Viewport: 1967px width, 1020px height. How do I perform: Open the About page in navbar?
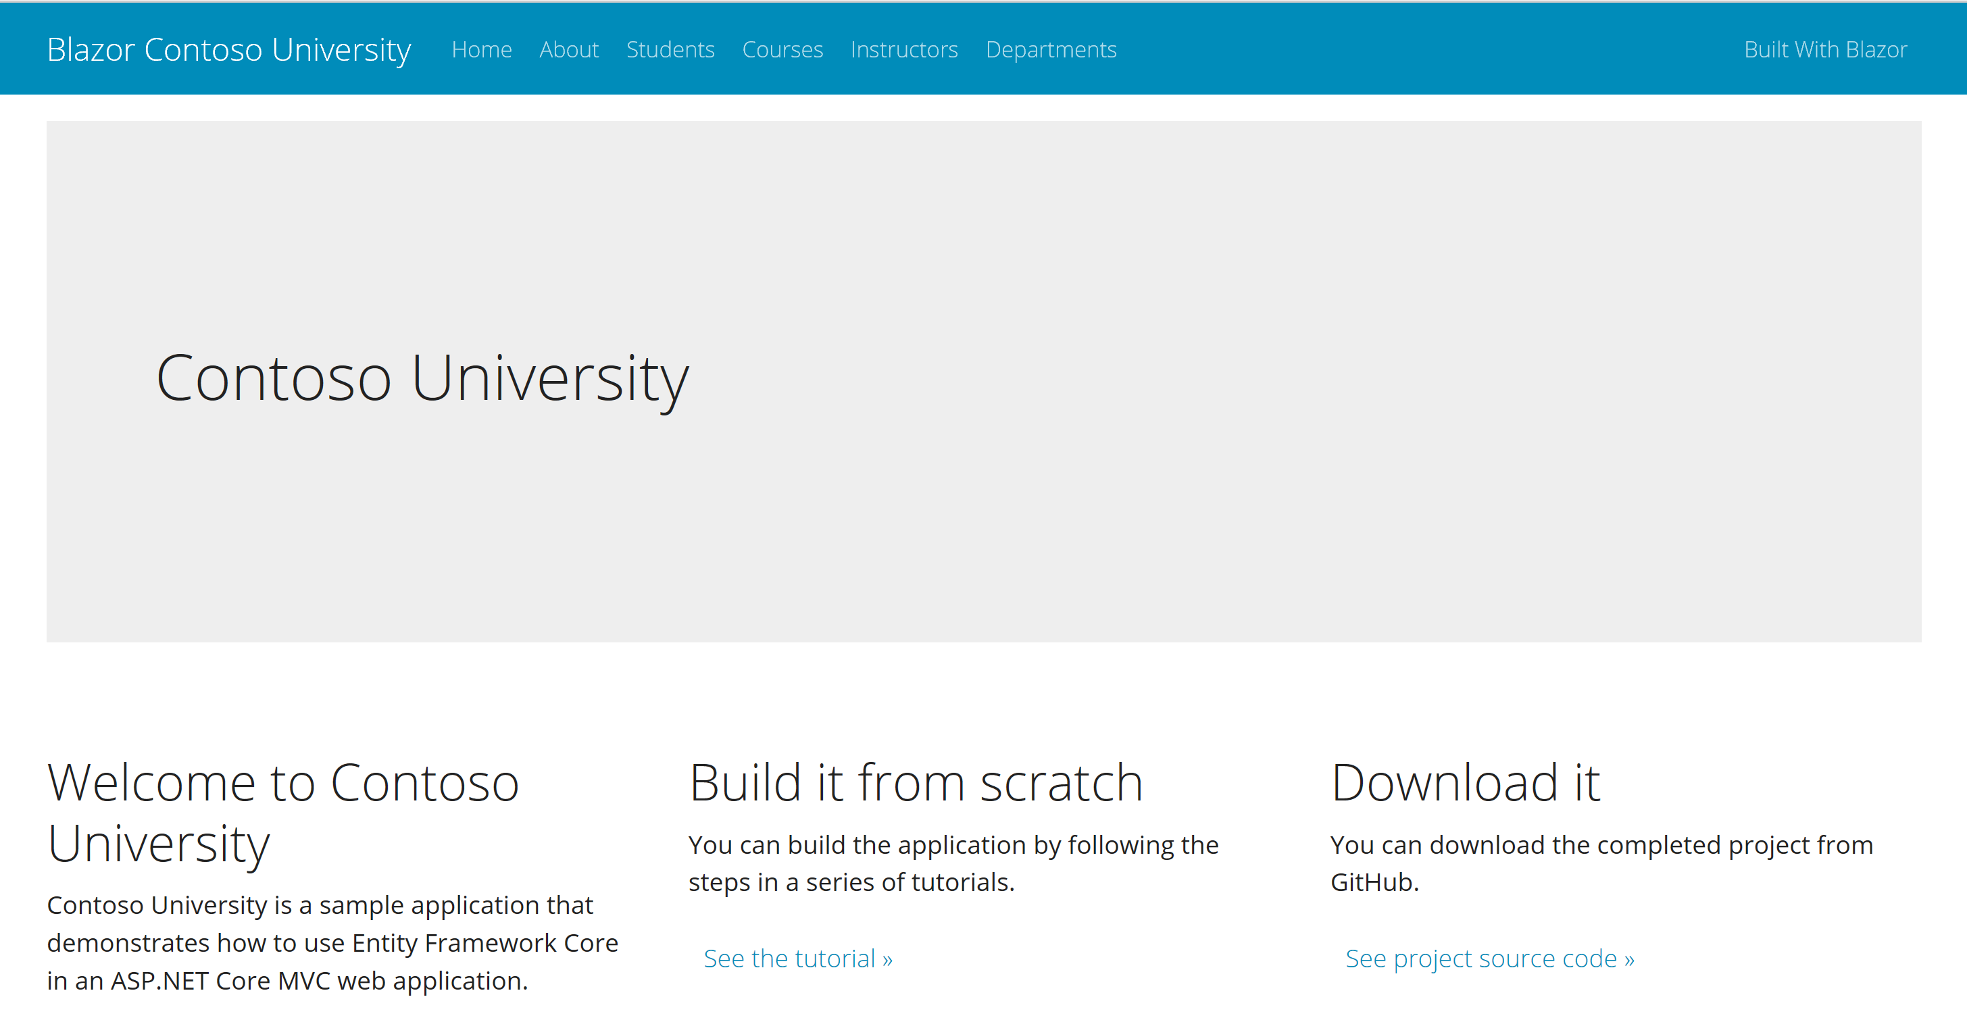click(568, 49)
